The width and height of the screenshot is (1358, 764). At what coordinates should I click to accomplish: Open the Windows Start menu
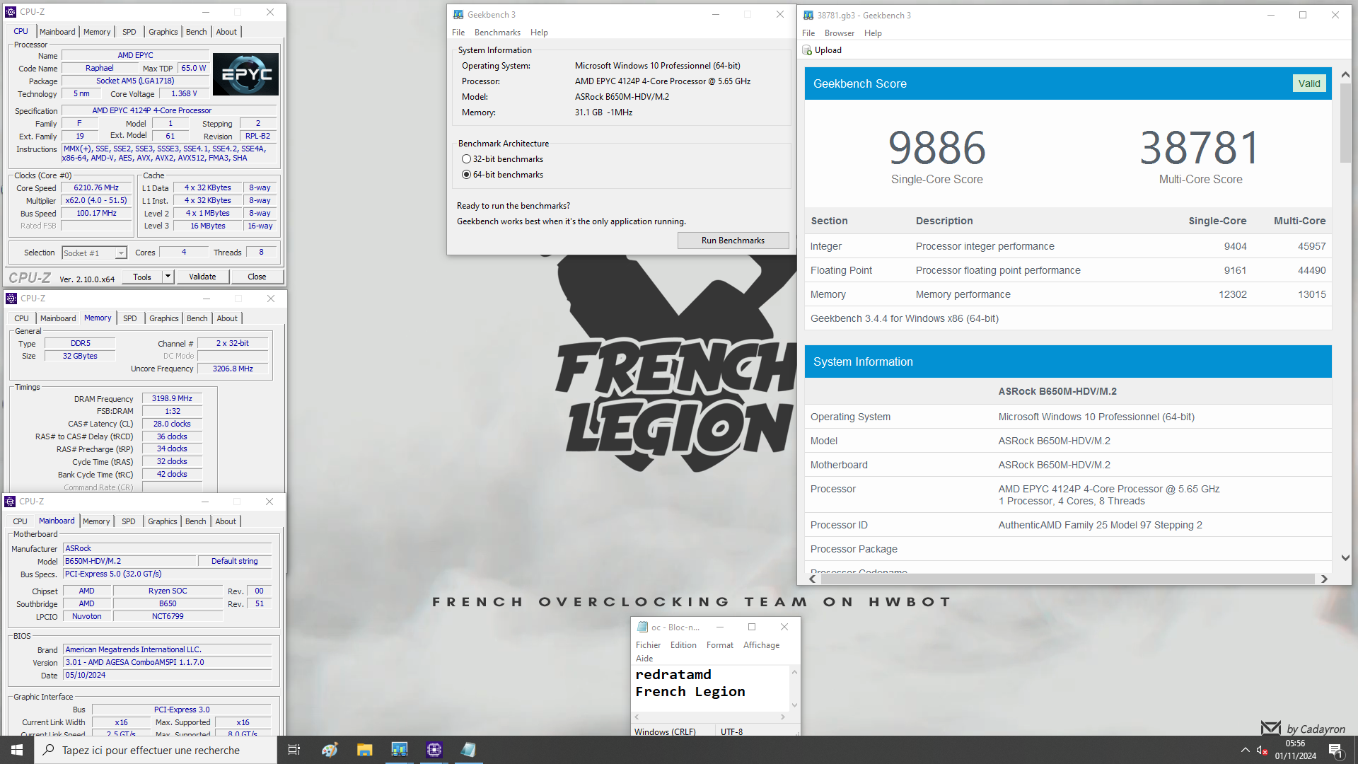coord(17,750)
